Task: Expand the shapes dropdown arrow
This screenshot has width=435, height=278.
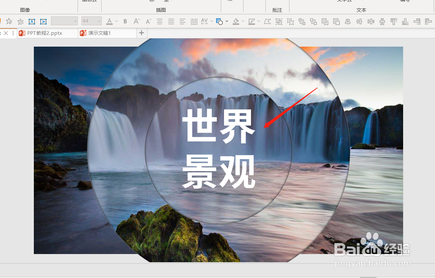Action: tap(227, 21)
